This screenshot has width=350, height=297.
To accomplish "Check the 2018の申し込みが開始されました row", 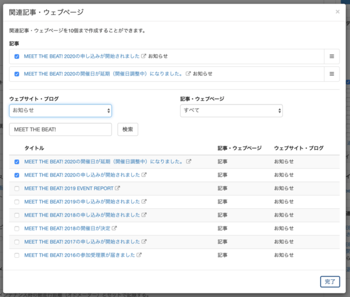I will pos(17,215).
